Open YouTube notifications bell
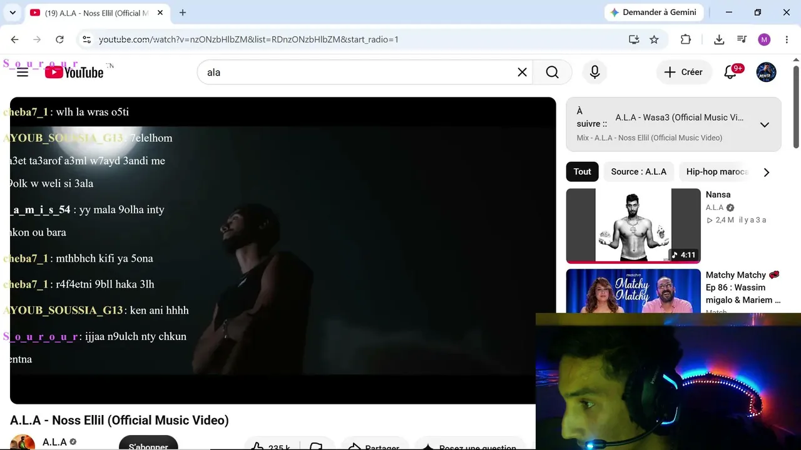The height and width of the screenshot is (450, 801). pos(730,72)
